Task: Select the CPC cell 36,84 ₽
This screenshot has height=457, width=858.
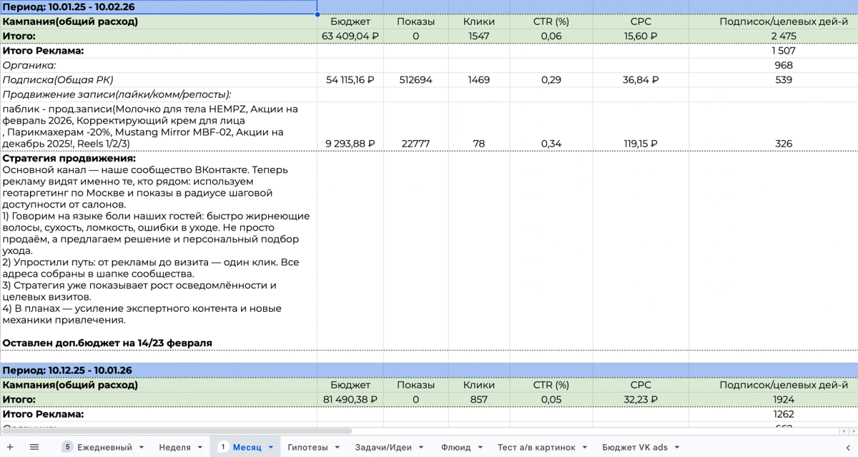Action: (641, 80)
